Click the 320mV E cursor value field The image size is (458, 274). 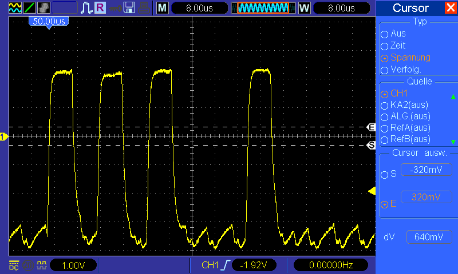click(x=427, y=197)
